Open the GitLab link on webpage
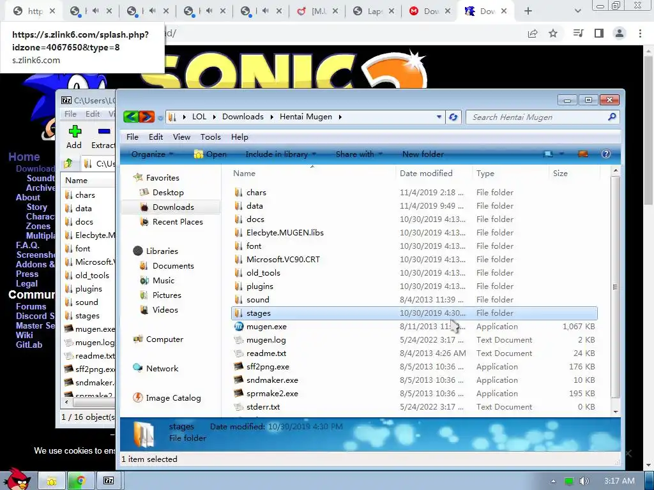The height and width of the screenshot is (490, 654). tap(29, 345)
